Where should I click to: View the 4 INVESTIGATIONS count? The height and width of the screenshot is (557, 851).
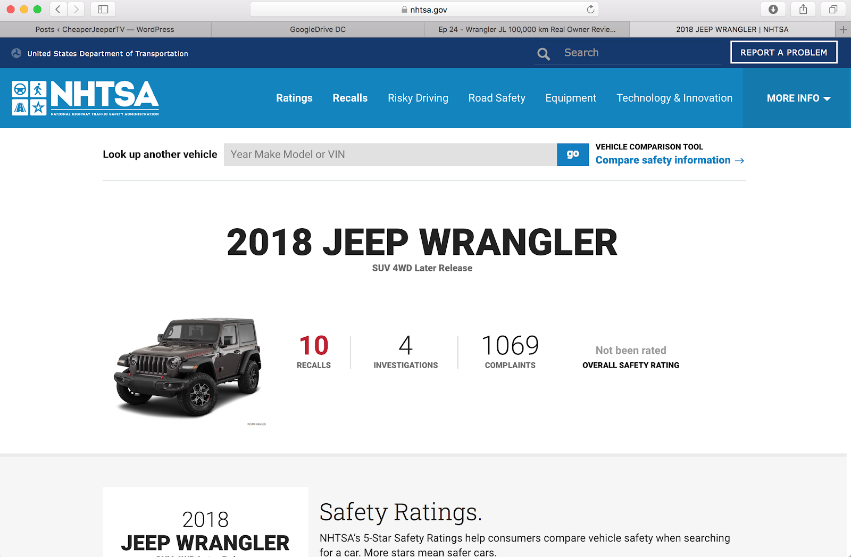(x=406, y=351)
